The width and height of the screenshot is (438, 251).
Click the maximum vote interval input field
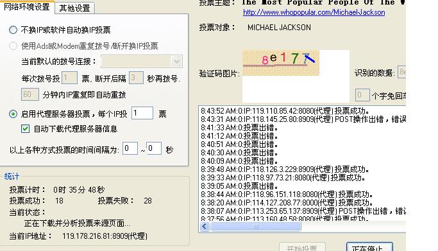(x=154, y=148)
